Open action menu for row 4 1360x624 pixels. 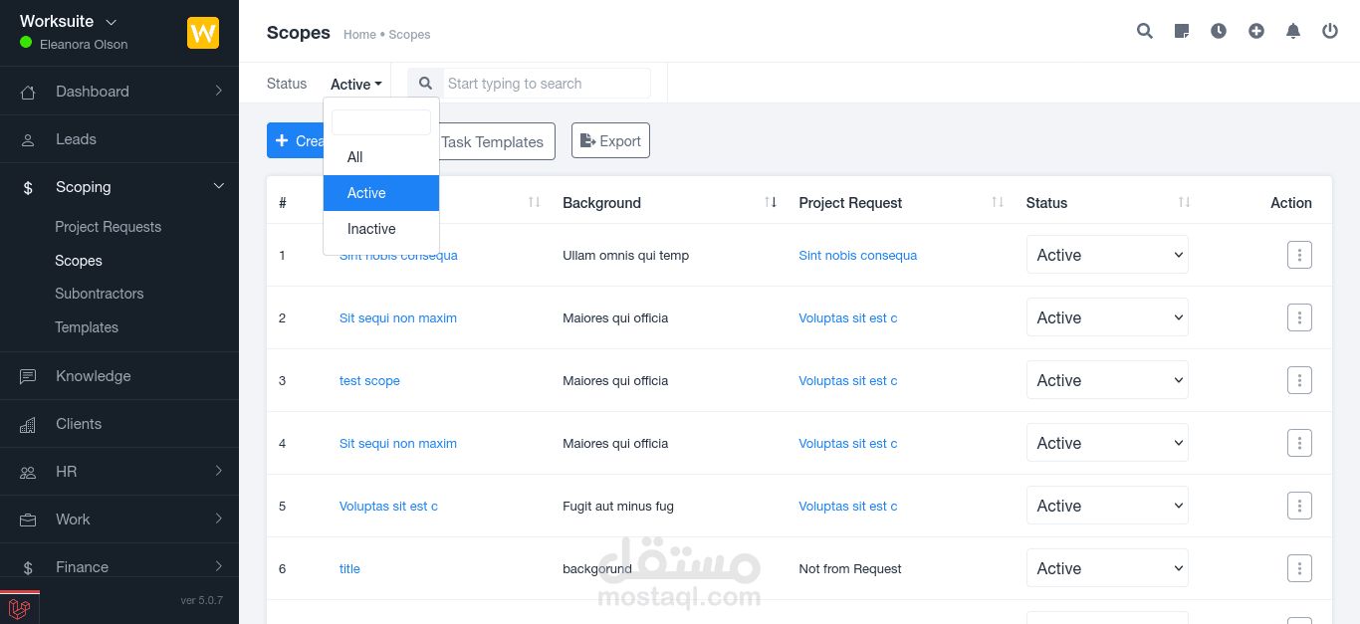click(1299, 443)
